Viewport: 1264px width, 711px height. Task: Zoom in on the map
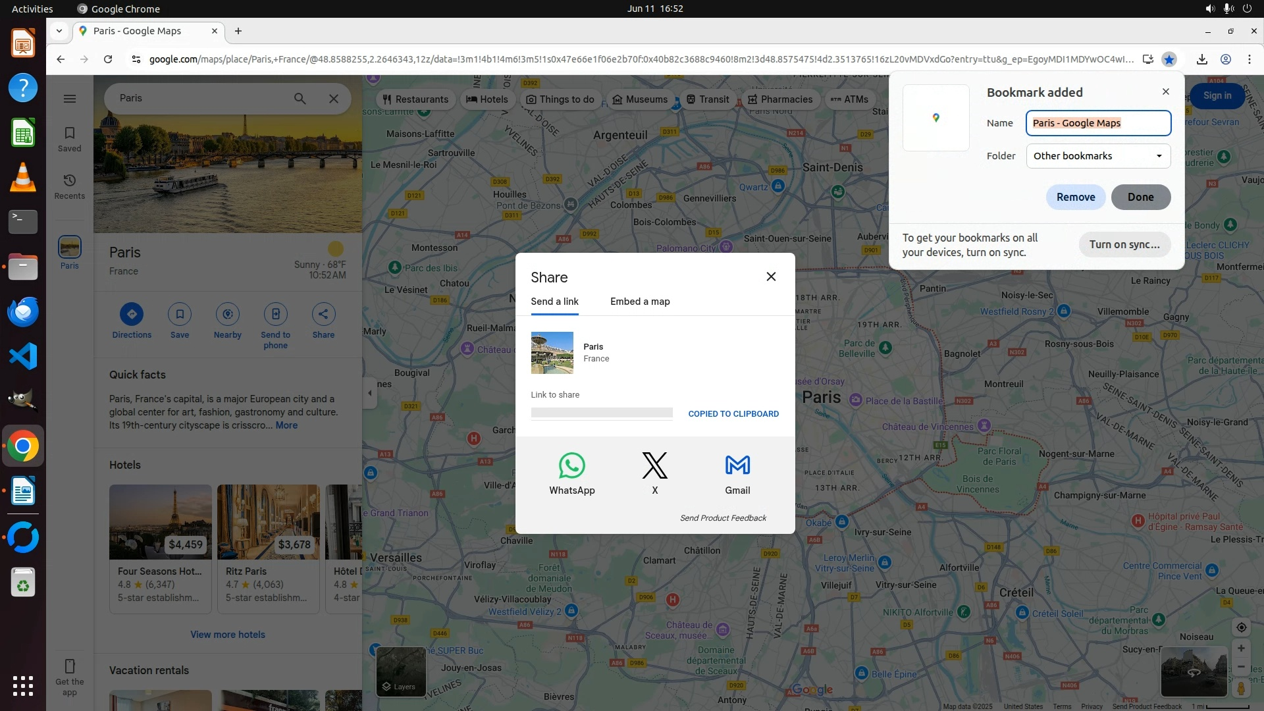pyautogui.click(x=1241, y=648)
